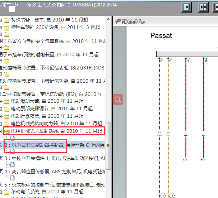The image size is (218, 198).
Task: Click the document icon above 页 4 row
Action: click(x=13, y=164)
